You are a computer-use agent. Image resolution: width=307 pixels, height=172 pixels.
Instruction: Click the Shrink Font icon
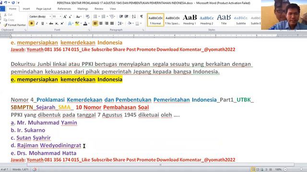pyautogui.click(x=70, y=17)
